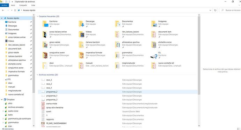Image resolution: width=241 pixels, height=130 pixels.
Task: Open the nuovo contatto b2 folder icon
Action: pos(154,66)
